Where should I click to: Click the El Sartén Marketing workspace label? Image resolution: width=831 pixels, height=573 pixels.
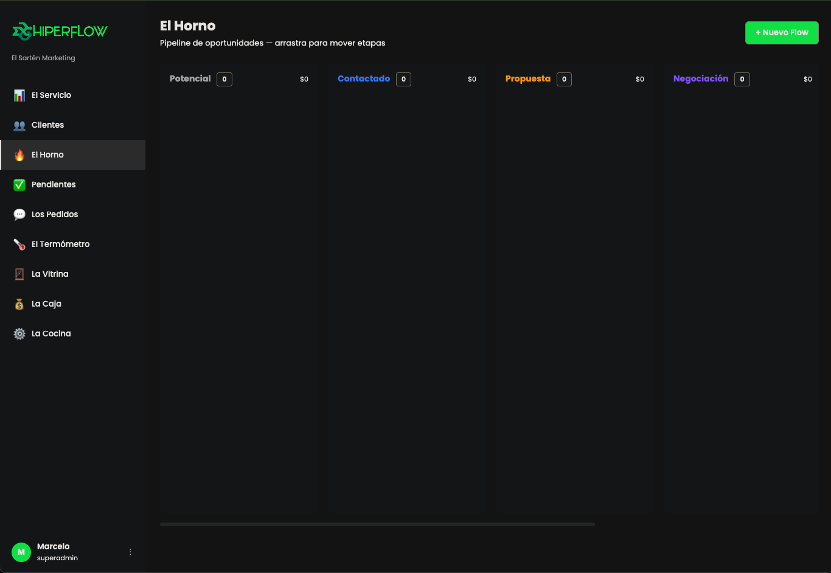pyautogui.click(x=43, y=58)
